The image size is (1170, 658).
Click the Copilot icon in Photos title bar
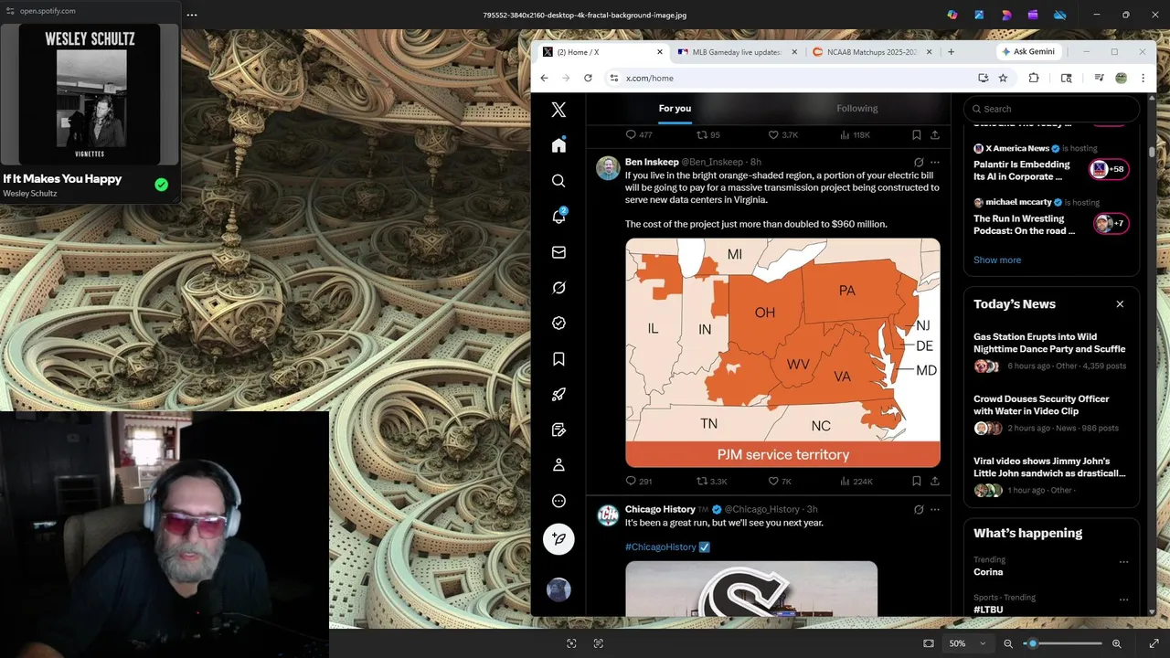(x=952, y=15)
